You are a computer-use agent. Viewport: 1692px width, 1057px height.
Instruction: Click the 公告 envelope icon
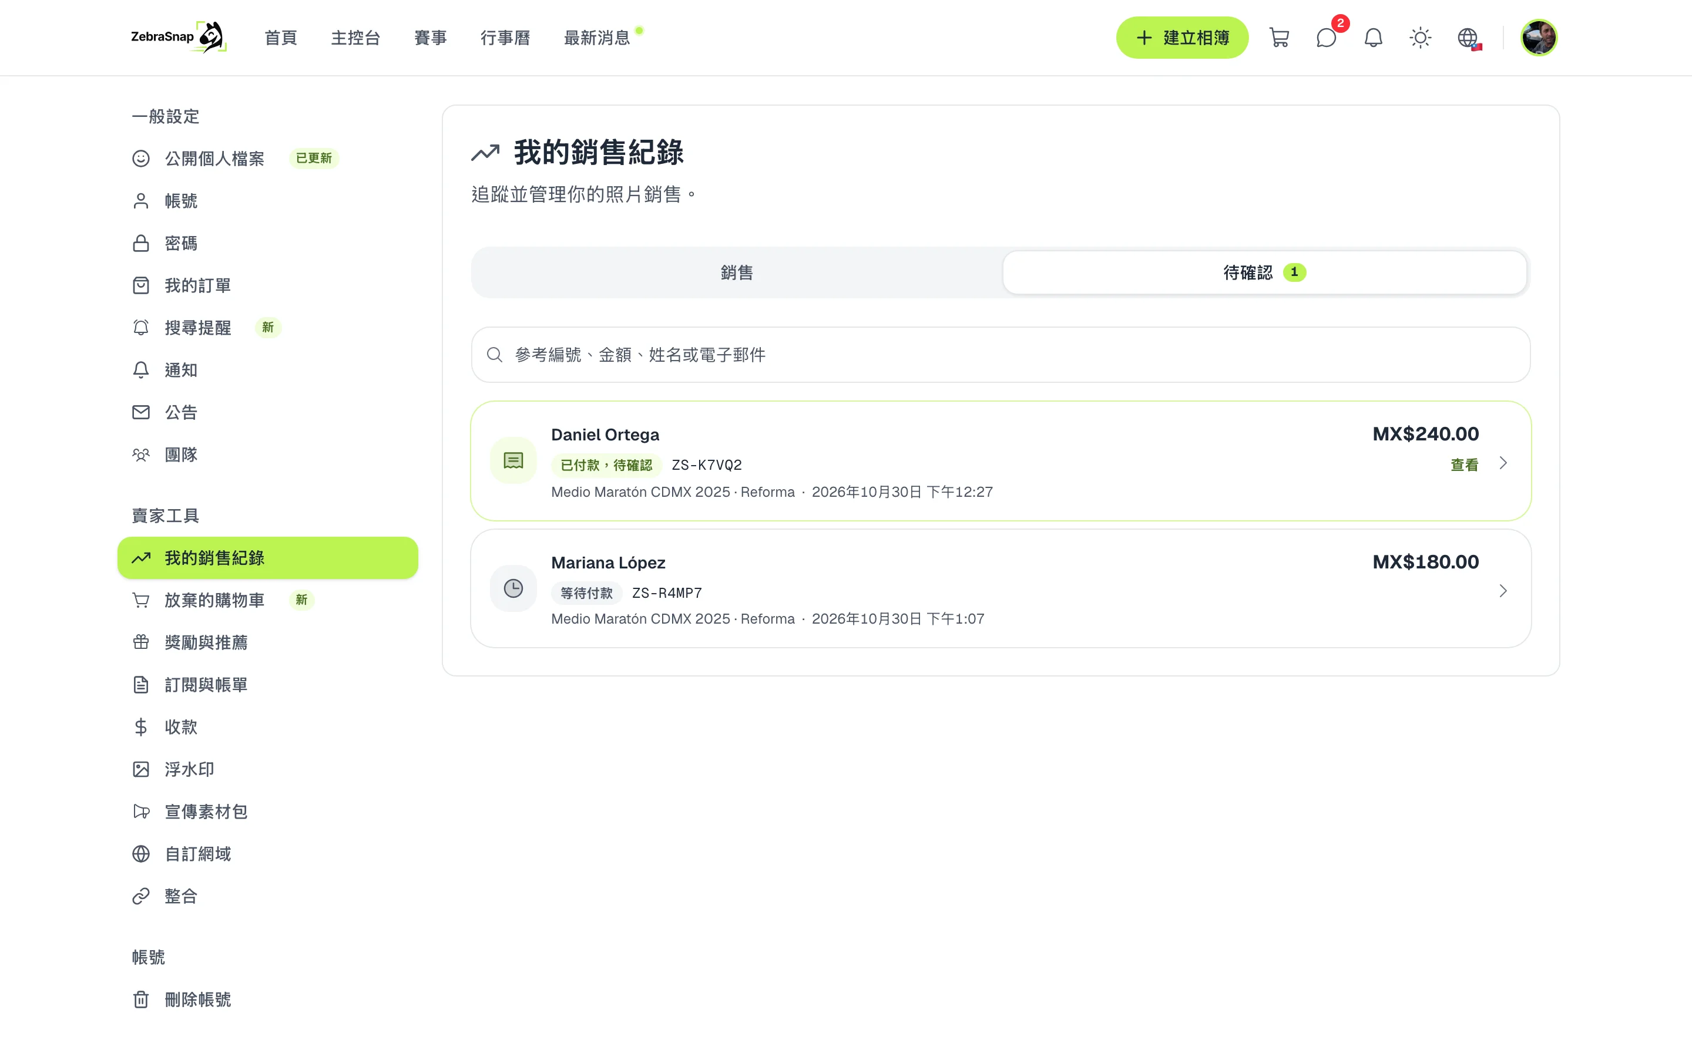pos(141,412)
